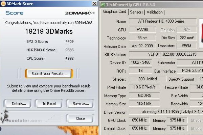Click the Bus Interface field PCI-E 2.0

coord(190,71)
